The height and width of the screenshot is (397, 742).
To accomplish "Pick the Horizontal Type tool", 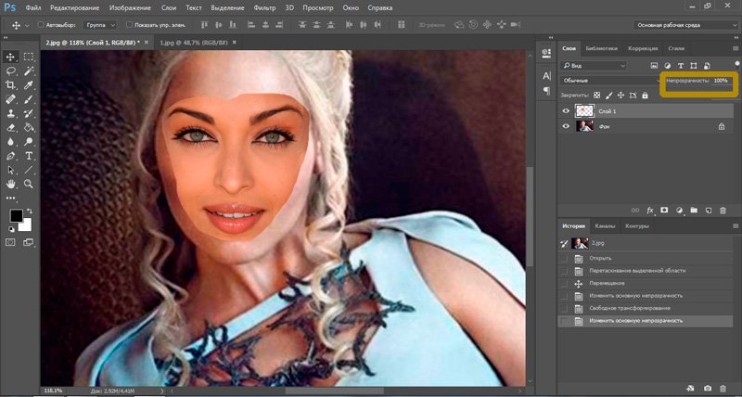I will tap(29, 156).
